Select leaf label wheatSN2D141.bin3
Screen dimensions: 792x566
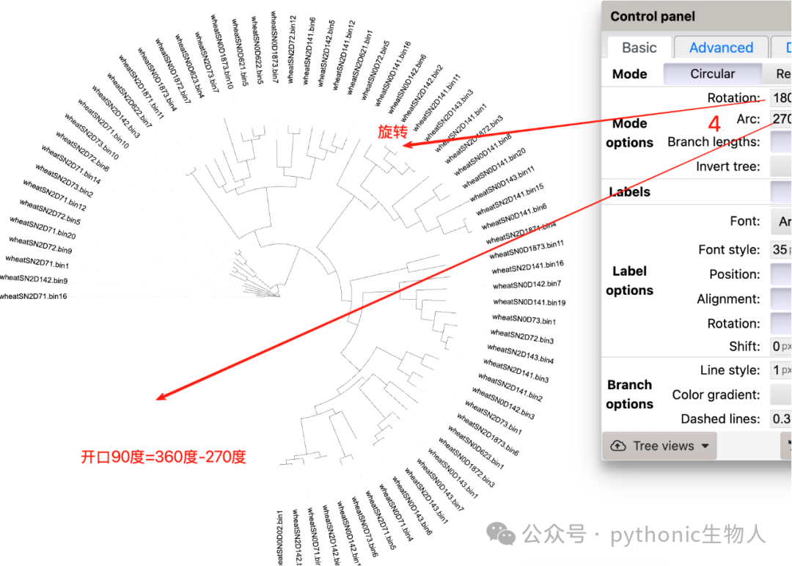pyautogui.click(x=516, y=370)
